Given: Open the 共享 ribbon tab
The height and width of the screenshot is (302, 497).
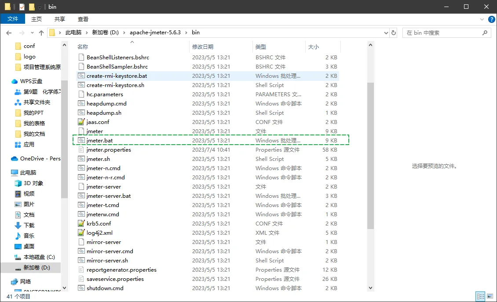Looking at the screenshot, I should click(59, 19).
